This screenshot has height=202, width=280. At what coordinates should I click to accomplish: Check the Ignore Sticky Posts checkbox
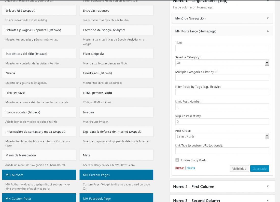point(177,160)
